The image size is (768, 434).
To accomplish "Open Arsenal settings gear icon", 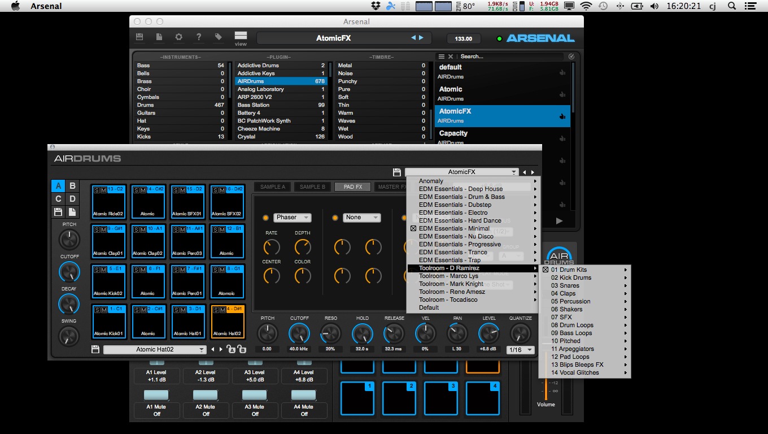I will pyautogui.click(x=179, y=37).
